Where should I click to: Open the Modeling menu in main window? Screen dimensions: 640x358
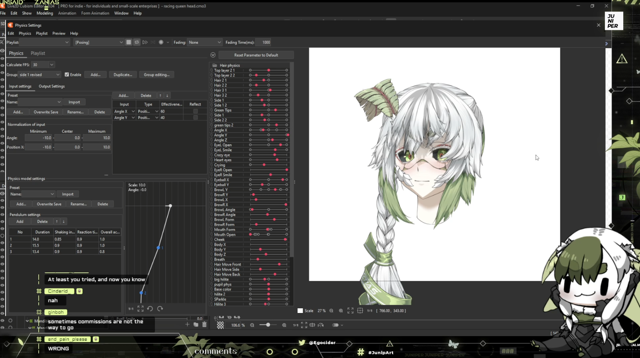coord(45,13)
